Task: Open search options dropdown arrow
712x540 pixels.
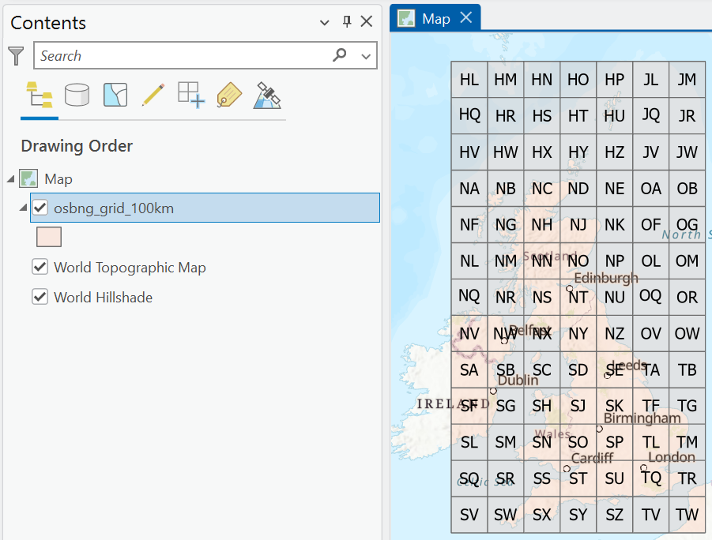Action: (366, 56)
